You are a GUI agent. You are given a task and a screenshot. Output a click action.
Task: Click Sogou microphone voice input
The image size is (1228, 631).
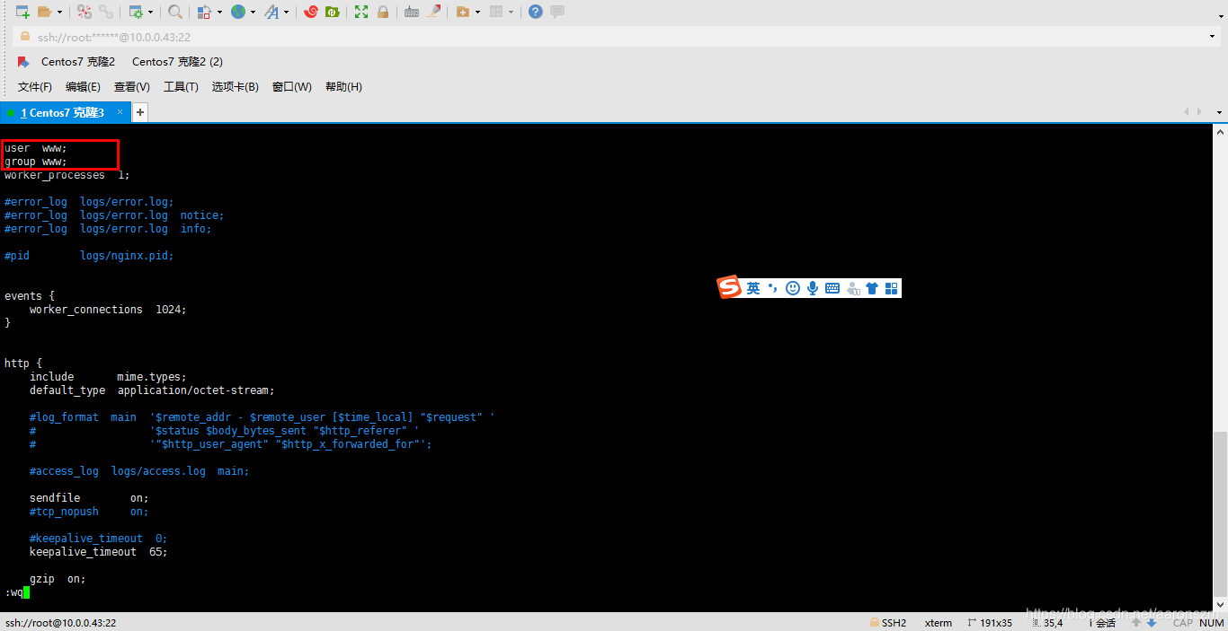[813, 288]
